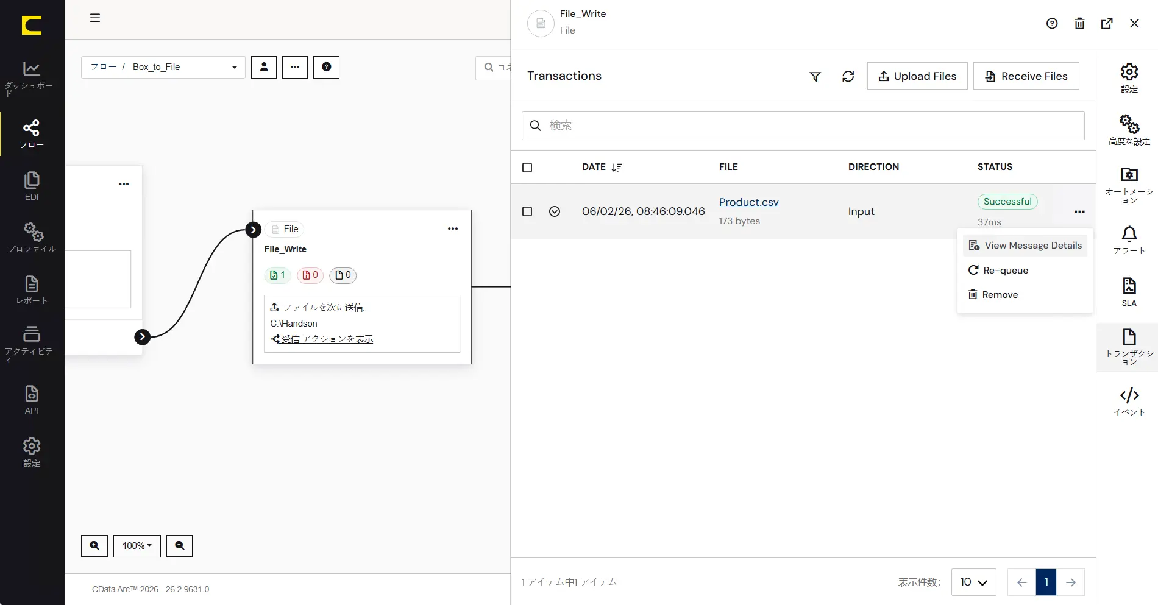Click the 検索 transactions search field

(803, 126)
